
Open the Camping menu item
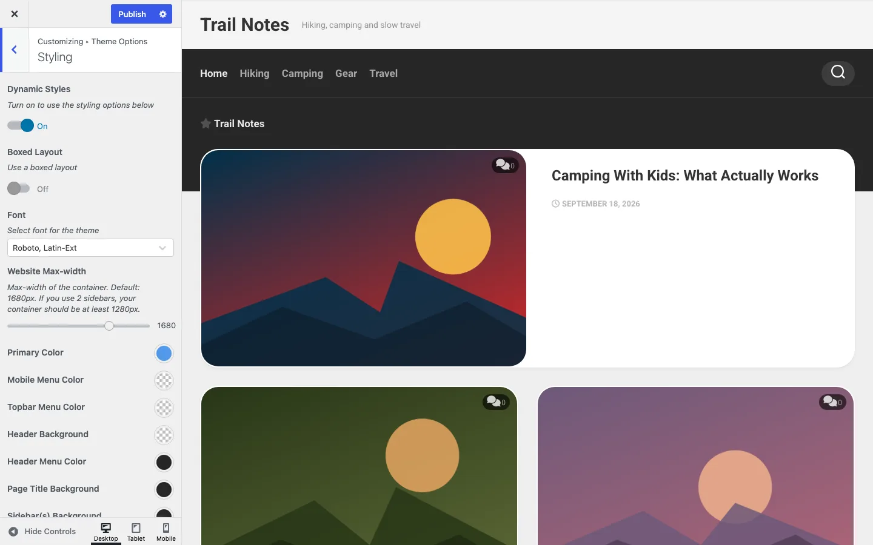click(x=303, y=73)
